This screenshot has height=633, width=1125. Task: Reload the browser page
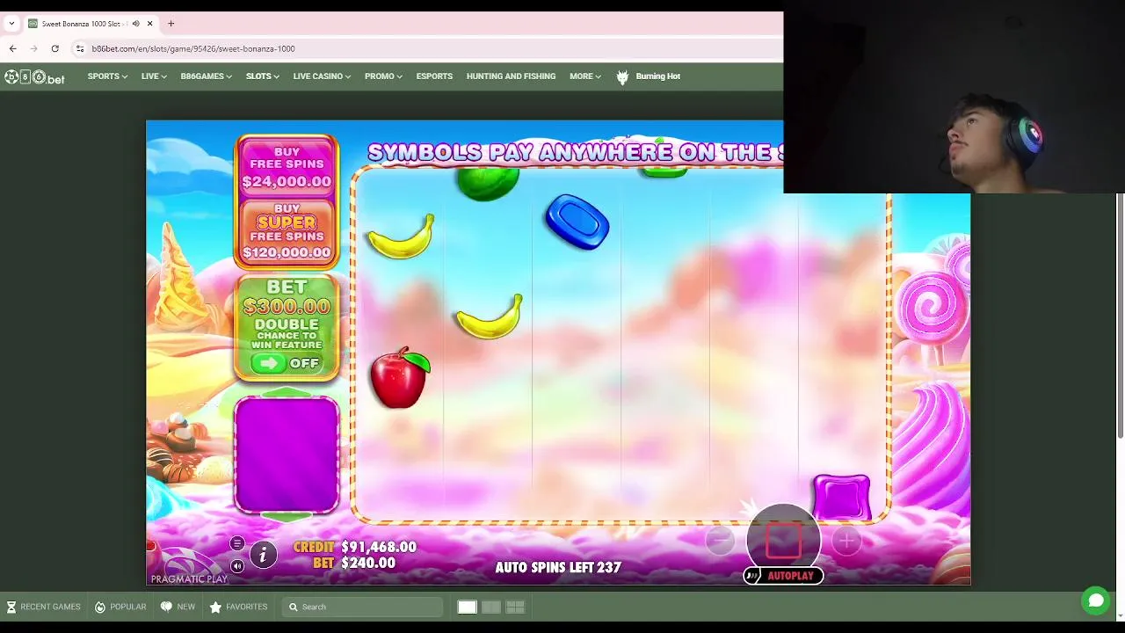[x=54, y=48]
